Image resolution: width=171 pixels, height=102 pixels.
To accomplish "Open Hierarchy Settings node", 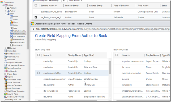I will [x=18, y=42].
